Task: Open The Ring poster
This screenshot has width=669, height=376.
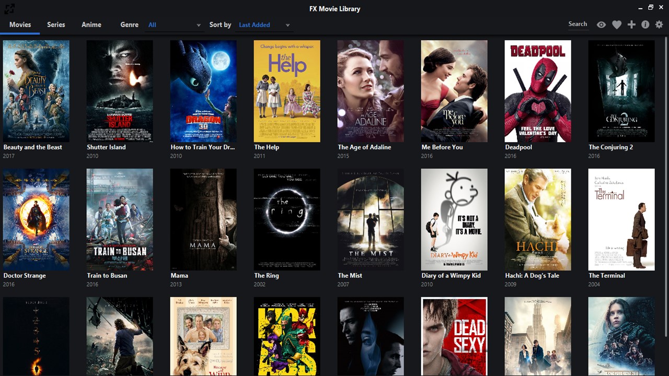Action: coord(287,219)
